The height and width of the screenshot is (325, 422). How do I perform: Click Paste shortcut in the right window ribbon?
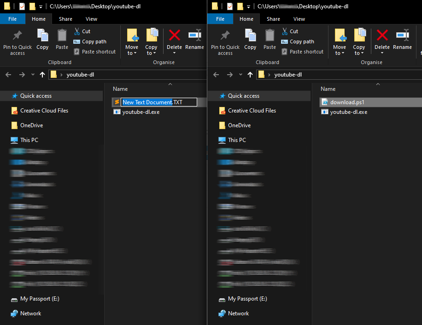click(302, 52)
